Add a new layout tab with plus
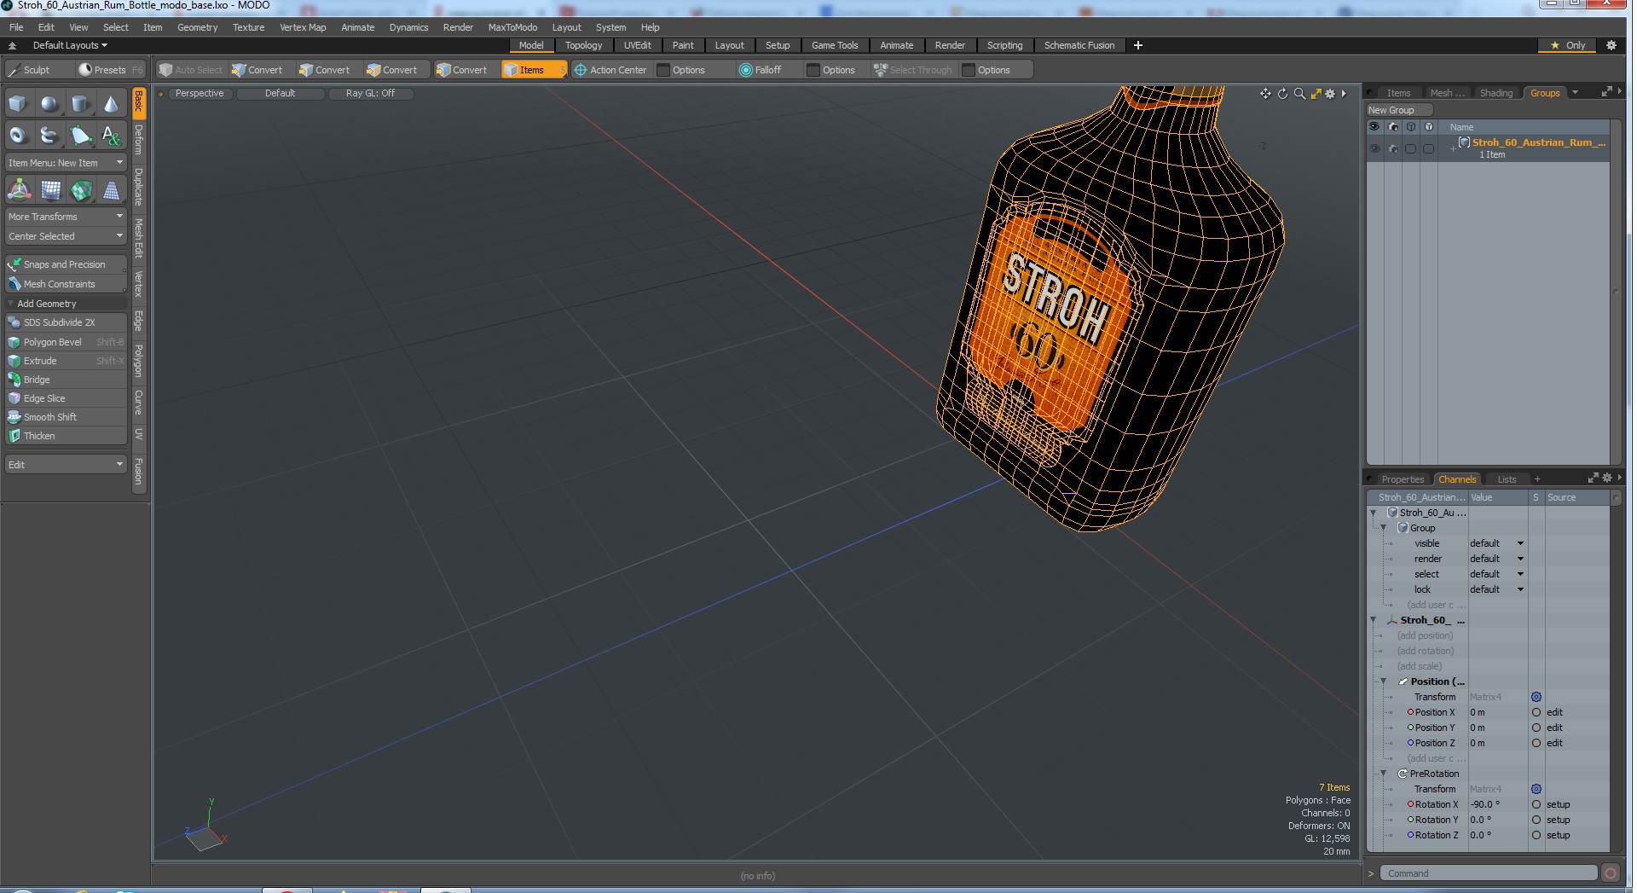This screenshot has width=1637, height=893. click(x=1137, y=45)
